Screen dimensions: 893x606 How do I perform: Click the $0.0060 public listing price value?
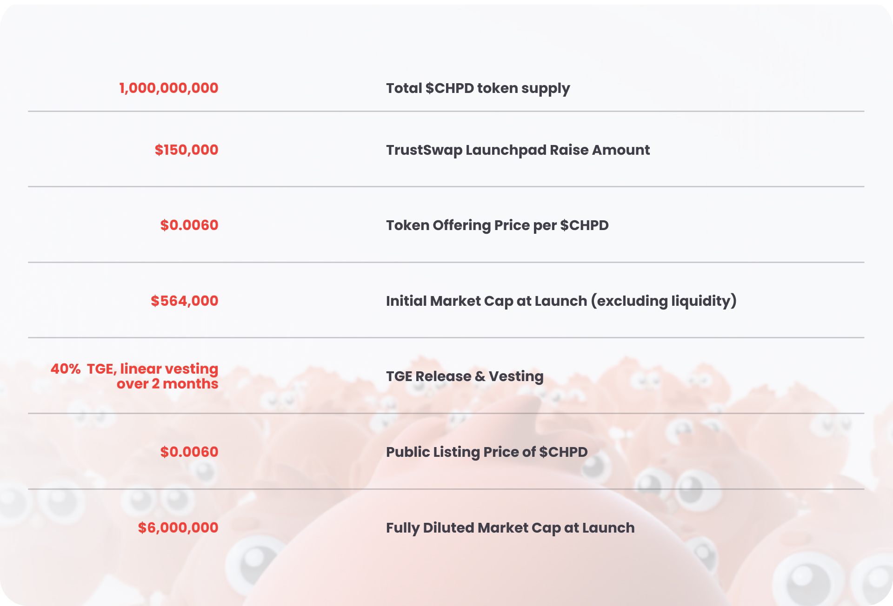pyautogui.click(x=189, y=452)
